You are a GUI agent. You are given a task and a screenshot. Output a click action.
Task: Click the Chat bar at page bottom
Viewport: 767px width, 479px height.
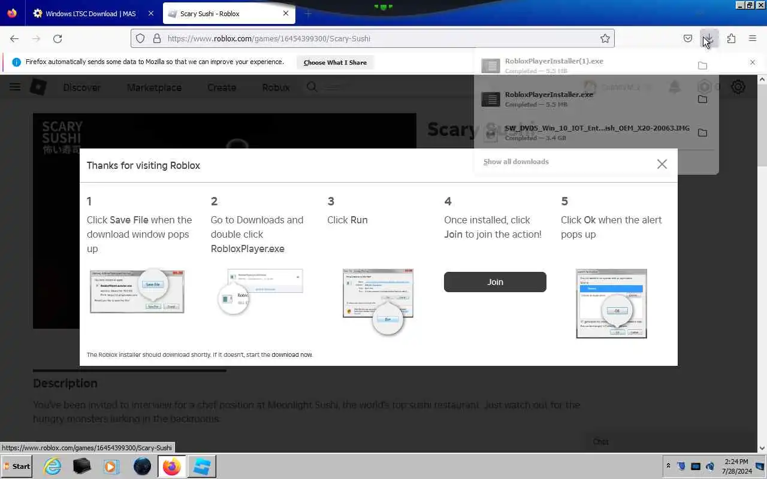click(670, 442)
